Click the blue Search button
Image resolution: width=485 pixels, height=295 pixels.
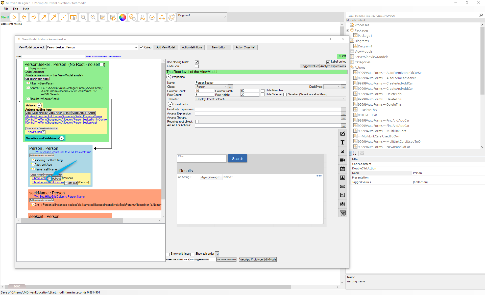(237, 159)
